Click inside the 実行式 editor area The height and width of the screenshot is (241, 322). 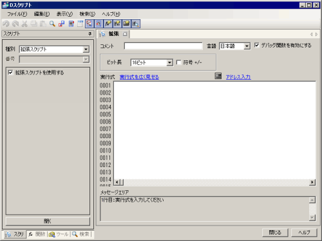[x=214, y=130]
